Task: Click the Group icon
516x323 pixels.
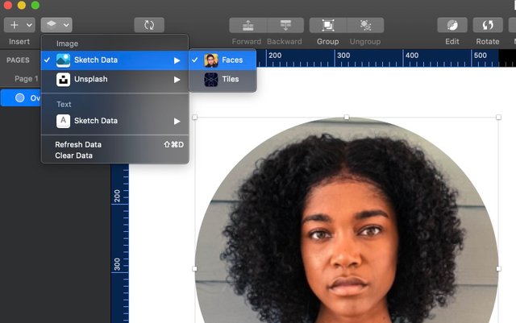Action: coord(328,25)
